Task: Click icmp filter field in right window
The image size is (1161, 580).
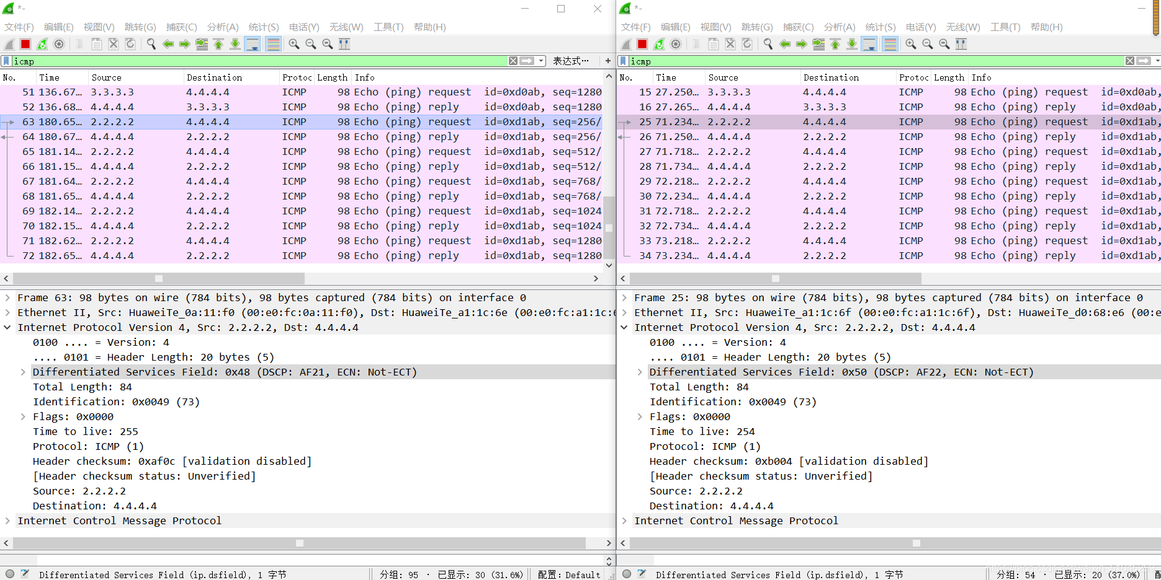Action: coord(876,61)
